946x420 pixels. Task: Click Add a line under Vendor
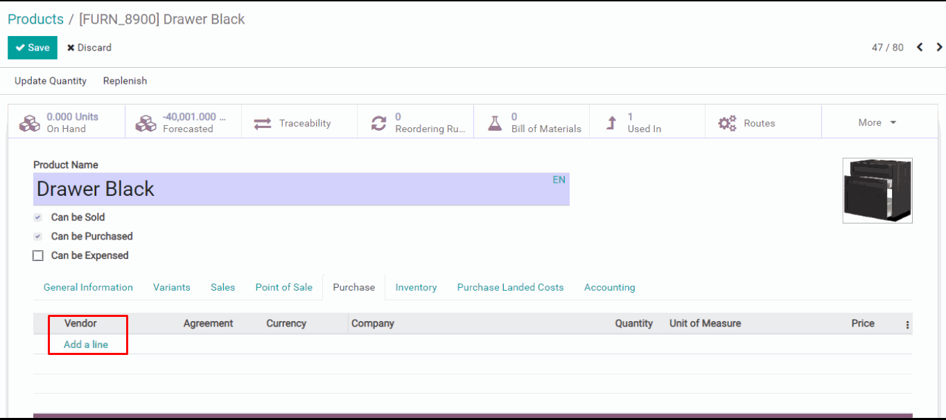86,345
